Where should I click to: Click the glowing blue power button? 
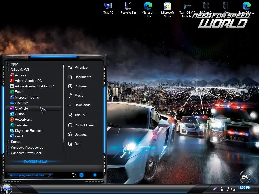pos(82,175)
